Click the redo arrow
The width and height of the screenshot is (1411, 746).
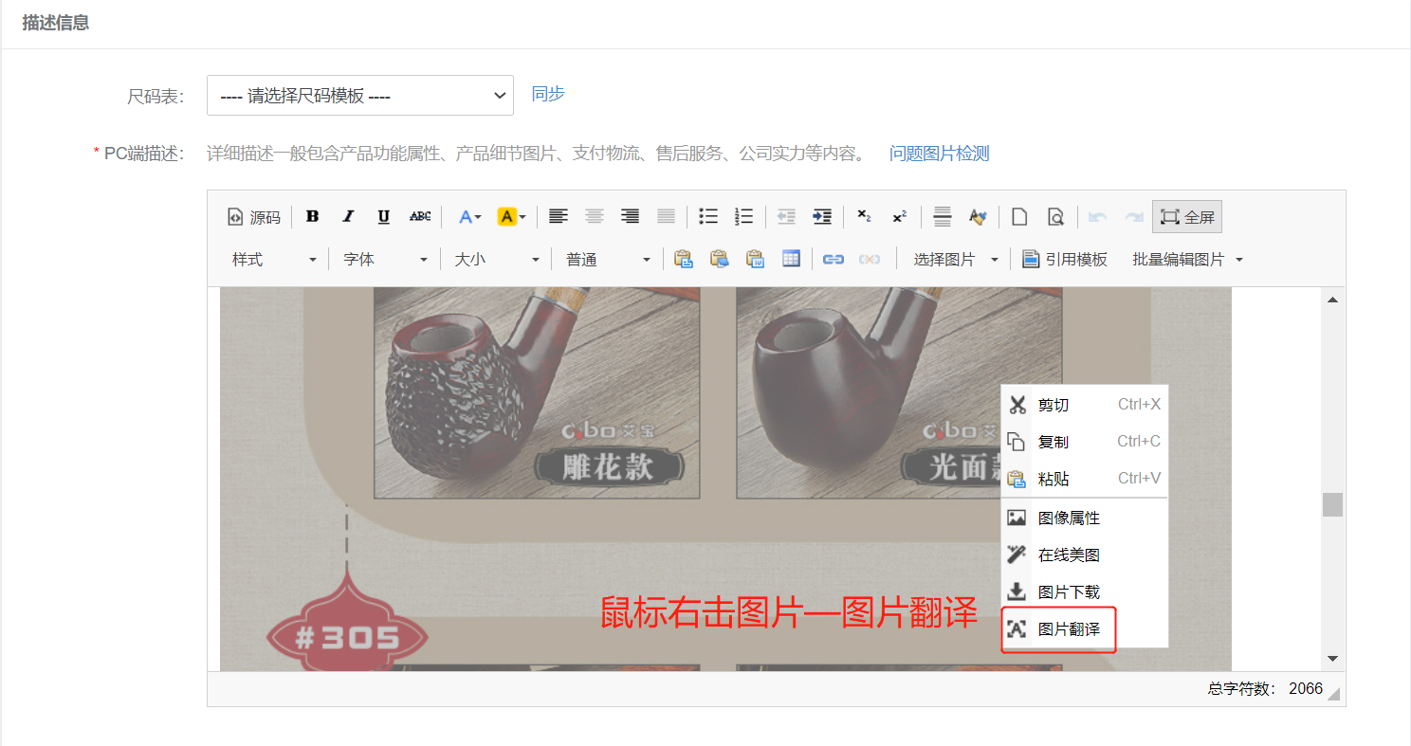coord(1133,217)
